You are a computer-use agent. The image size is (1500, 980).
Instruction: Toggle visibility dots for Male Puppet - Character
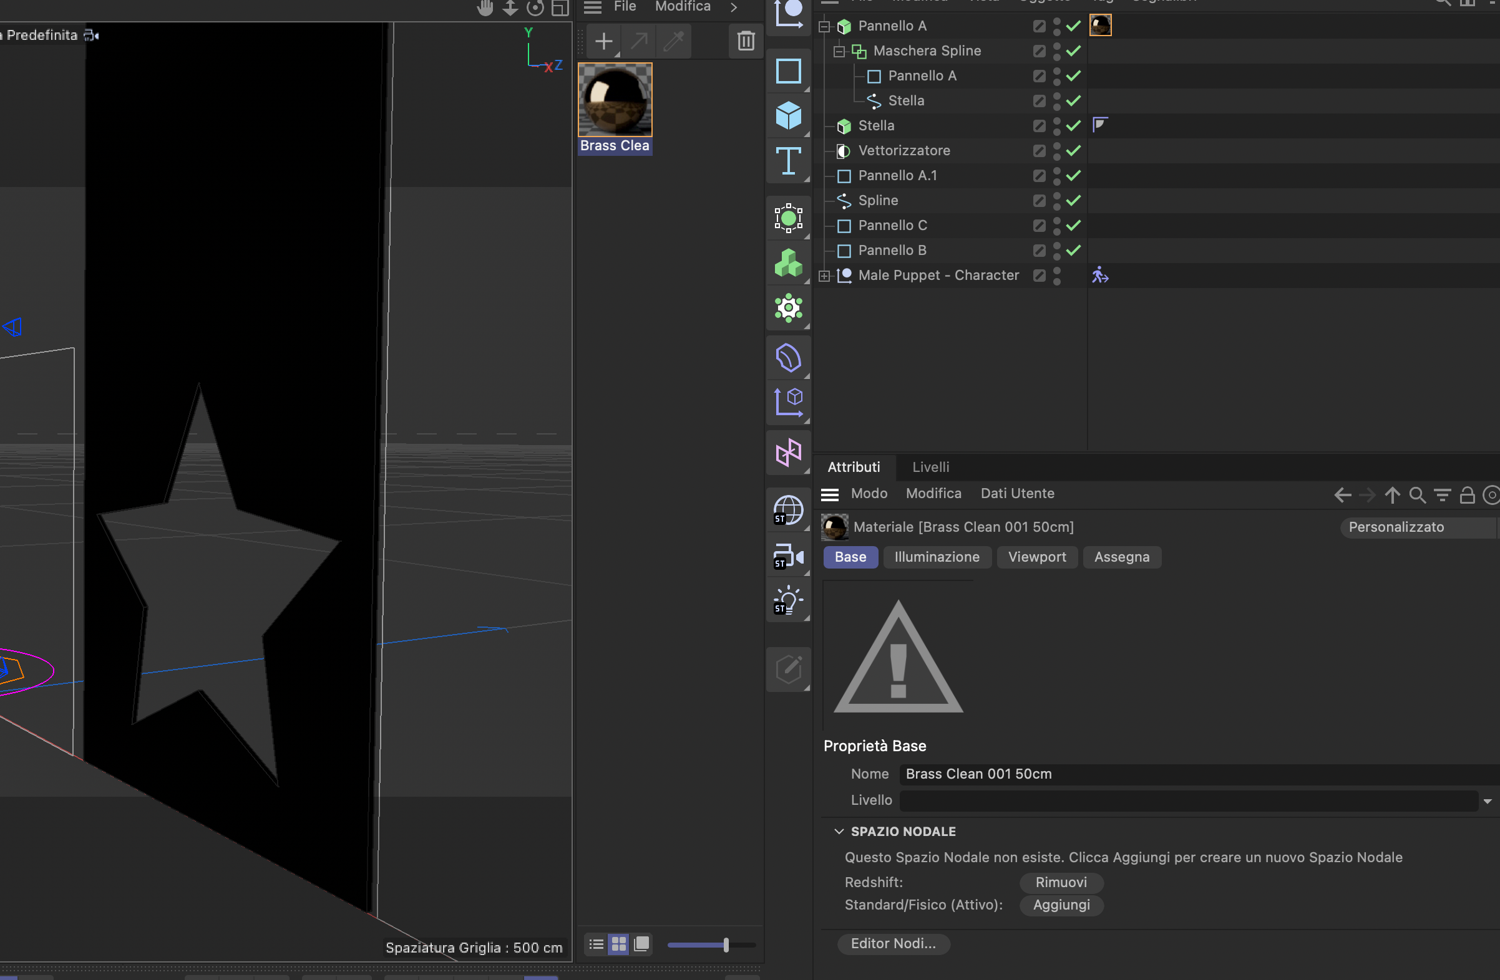(x=1057, y=276)
